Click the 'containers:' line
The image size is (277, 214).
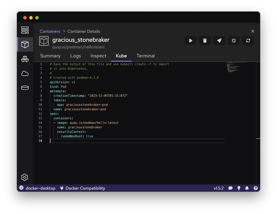click(63, 118)
